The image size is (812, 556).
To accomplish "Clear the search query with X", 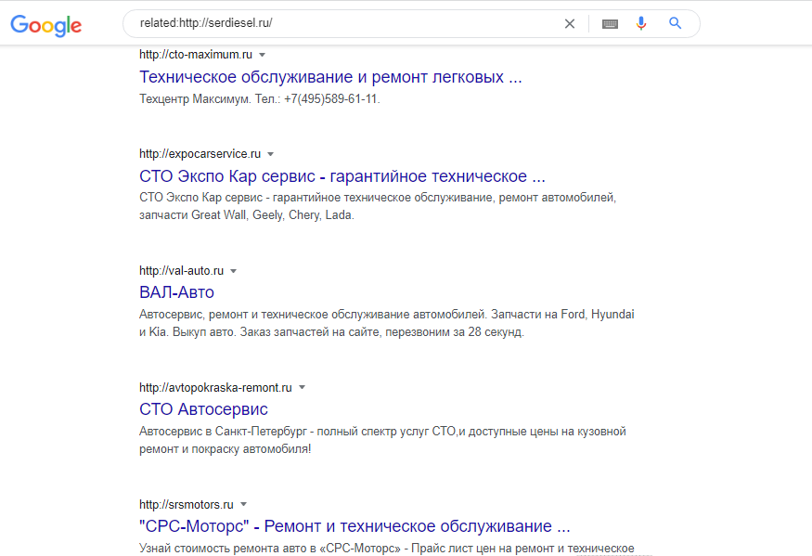I will (x=570, y=24).
